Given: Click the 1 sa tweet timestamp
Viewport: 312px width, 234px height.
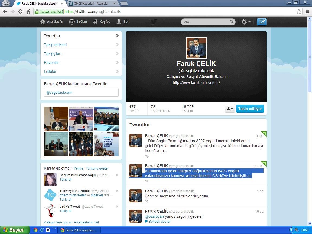Looking at the screenshot, I should tap(260, 191).
